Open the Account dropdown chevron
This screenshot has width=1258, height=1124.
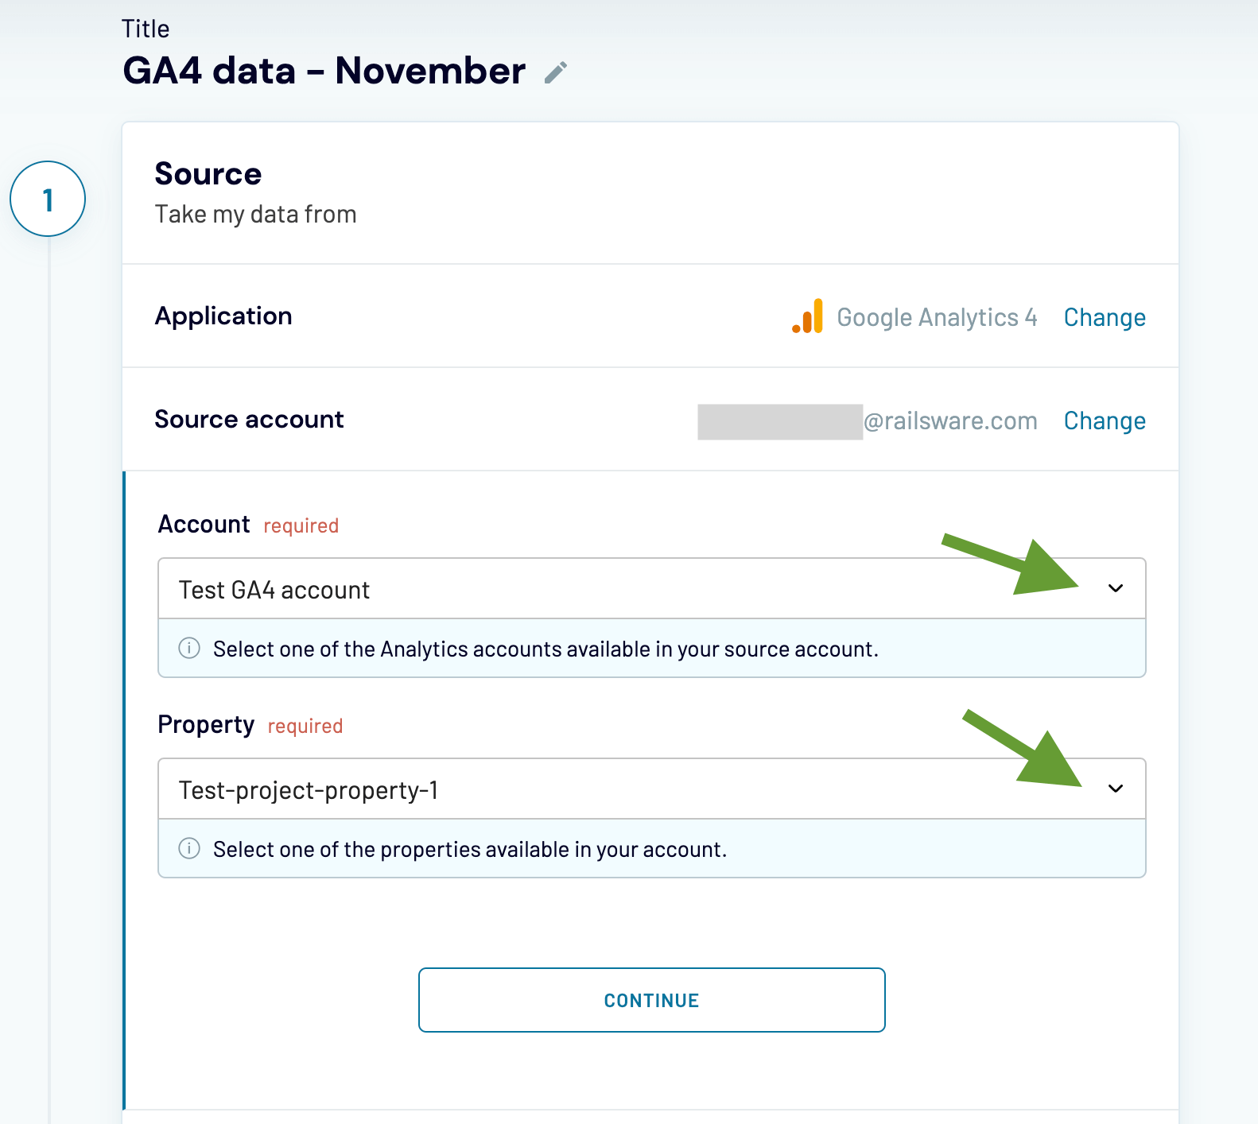pos(1117,588)
